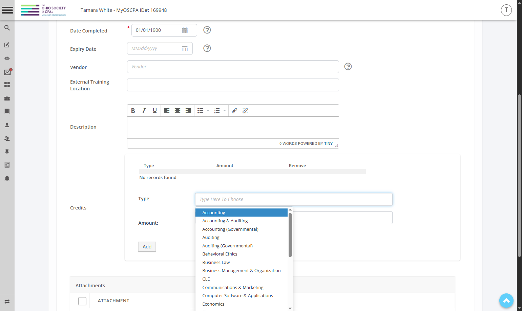This screenshot has height=311, width=522.
Task: Expand the numbered list style dropdown arrow
Action: click(225, 111)
